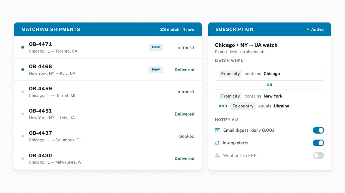
Task: Click the blue unread dot on OB-4471
Action: click(x=23, y=47)
